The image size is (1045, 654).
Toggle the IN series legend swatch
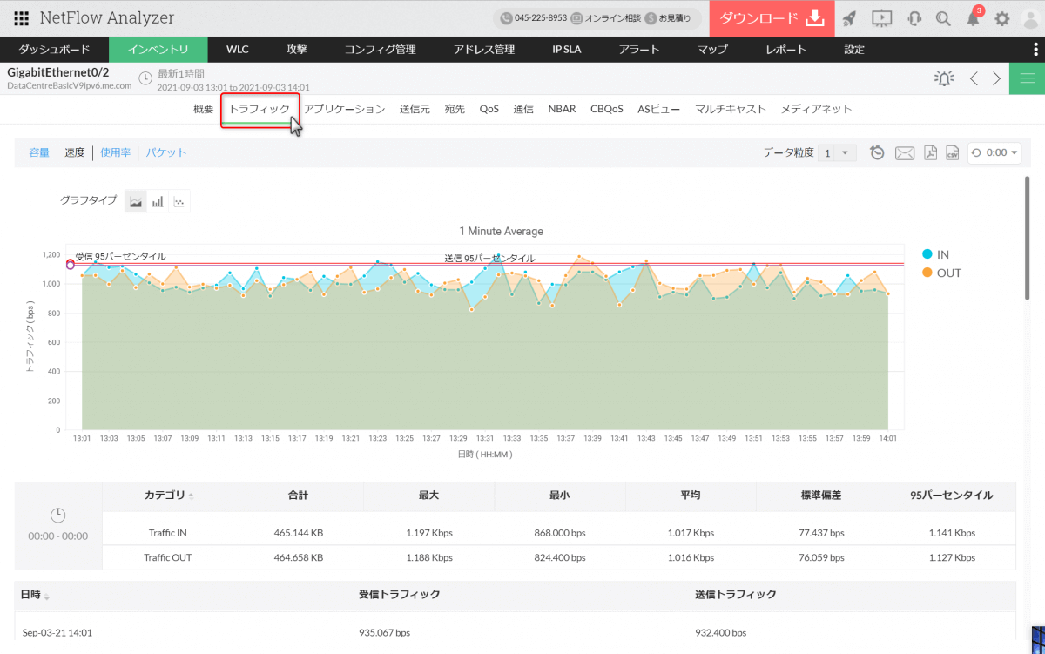pos(927,254)
